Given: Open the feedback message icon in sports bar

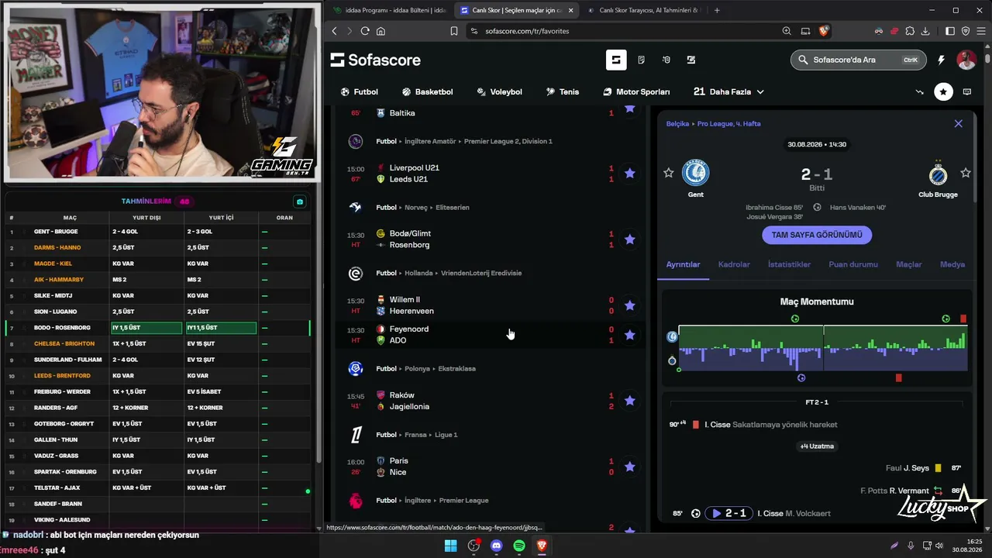Looking at the screenshot, I should coord(967,91).
